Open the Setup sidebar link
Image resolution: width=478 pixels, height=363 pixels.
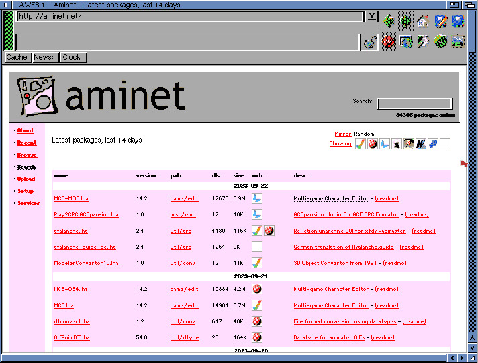(x=26, y=191)
